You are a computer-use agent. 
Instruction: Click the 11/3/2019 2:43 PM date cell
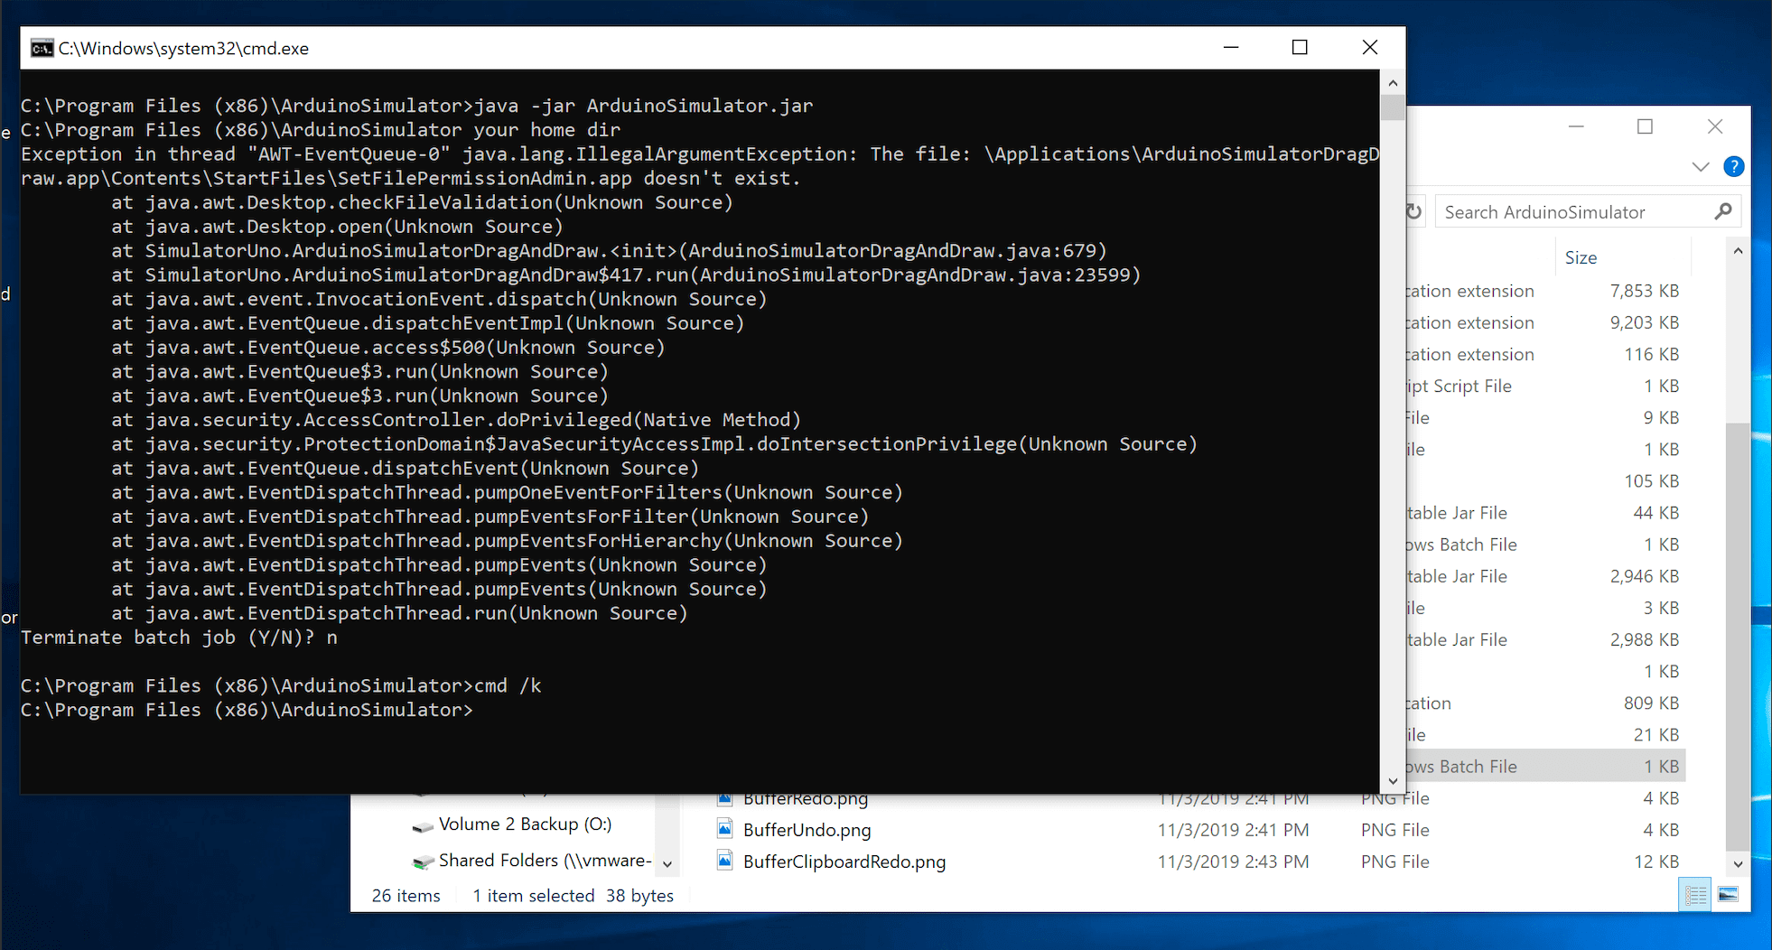click(x=1233, y=862)
